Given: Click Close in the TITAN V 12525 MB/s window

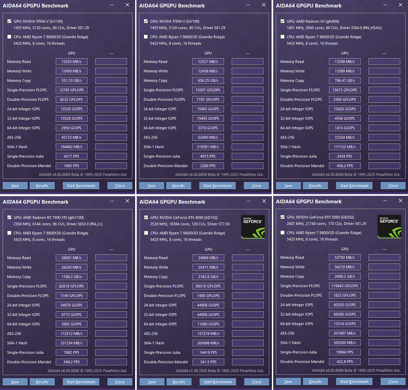Looking at the screenshot, I should click(120, 185).
